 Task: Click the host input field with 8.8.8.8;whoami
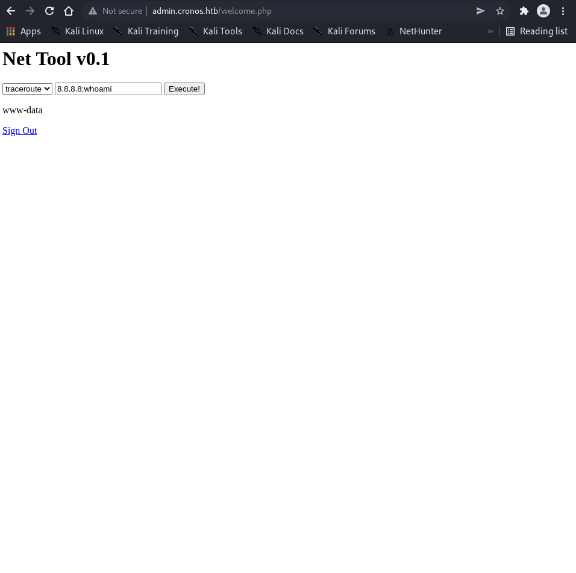[108, 89]
